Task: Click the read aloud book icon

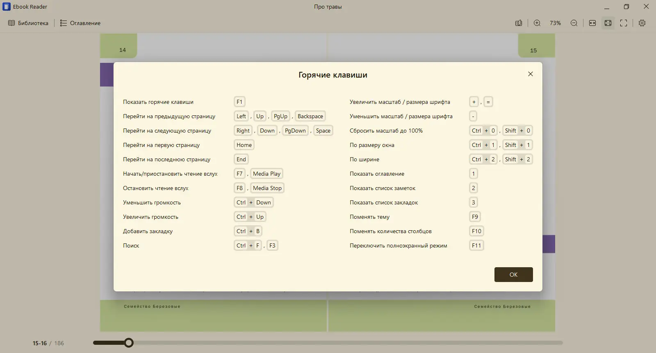Action: (x=519, y=23)
